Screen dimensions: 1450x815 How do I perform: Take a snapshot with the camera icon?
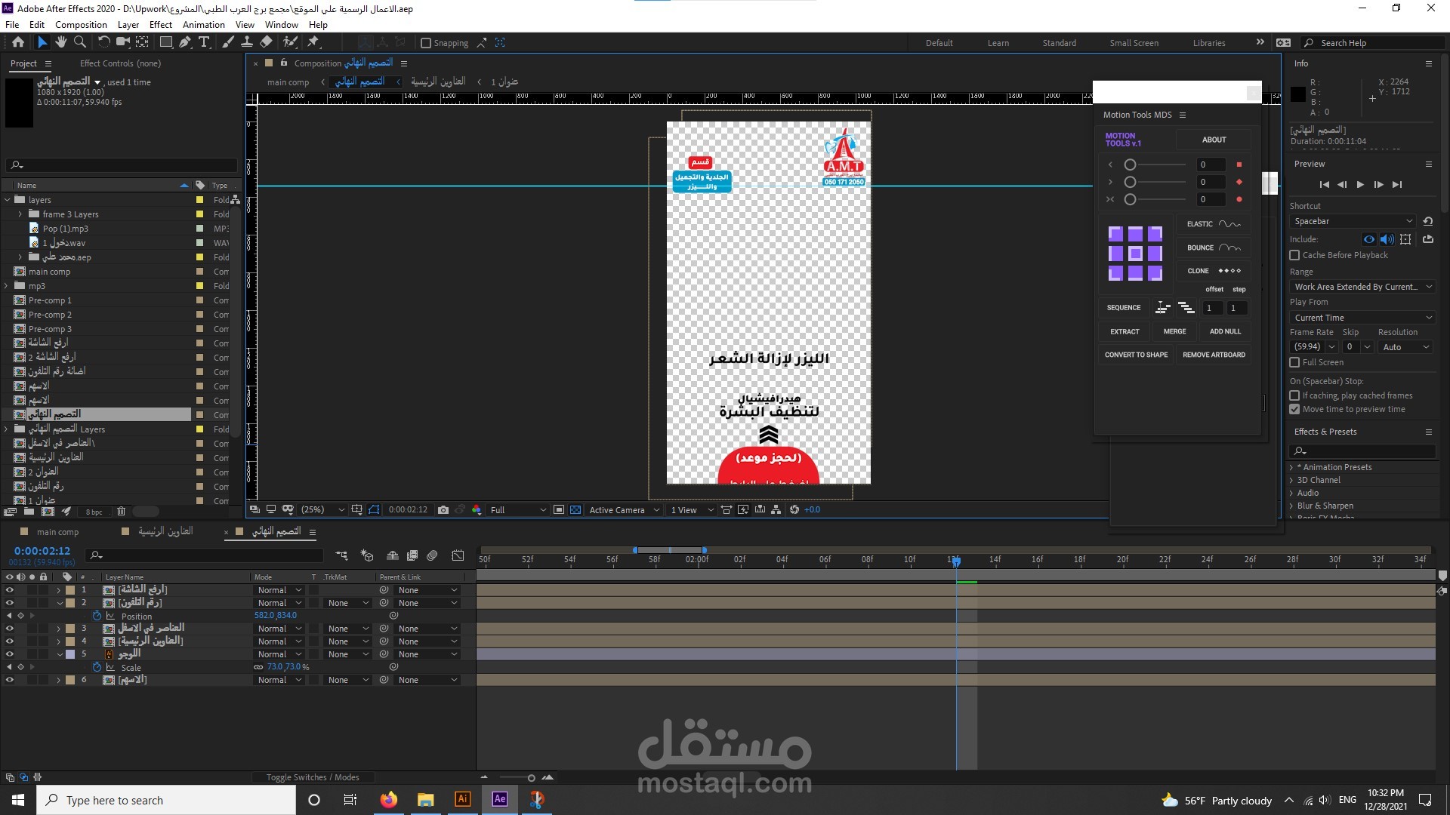coord(443,510)
